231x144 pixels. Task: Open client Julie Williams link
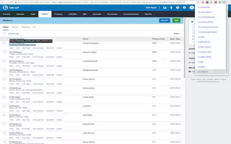[x=88, y=133]
